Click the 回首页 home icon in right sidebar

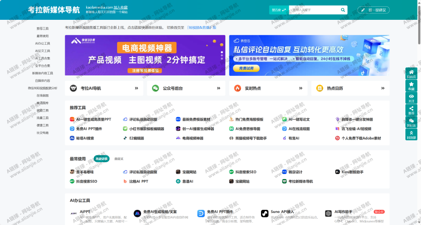tap(411, 72)
